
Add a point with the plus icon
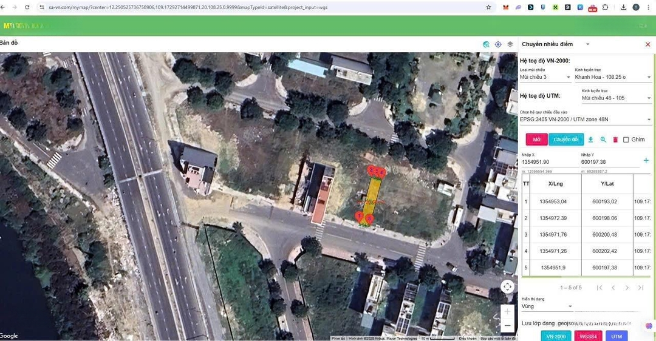click(646, 161)
